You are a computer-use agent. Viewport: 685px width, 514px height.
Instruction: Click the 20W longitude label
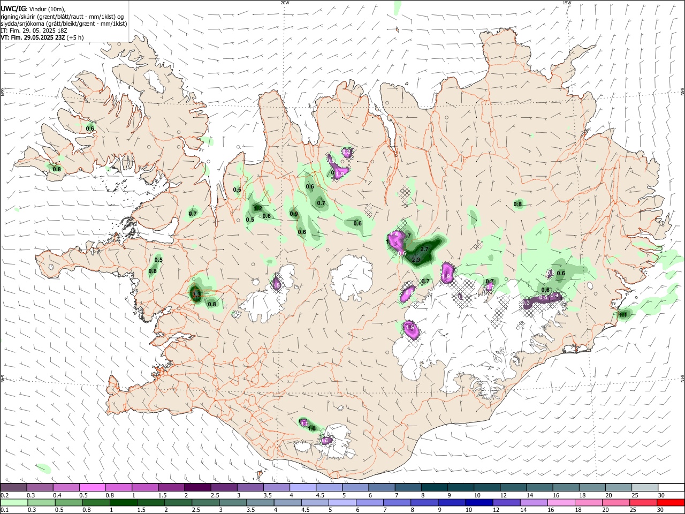[285, 3]
